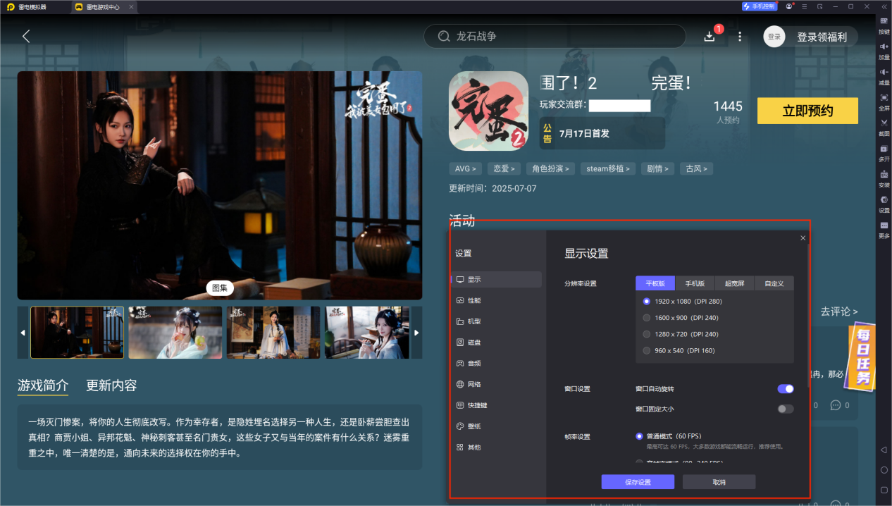The image size is (892, 506).
Task: Open the 机型 settings category
Action: 496,321
